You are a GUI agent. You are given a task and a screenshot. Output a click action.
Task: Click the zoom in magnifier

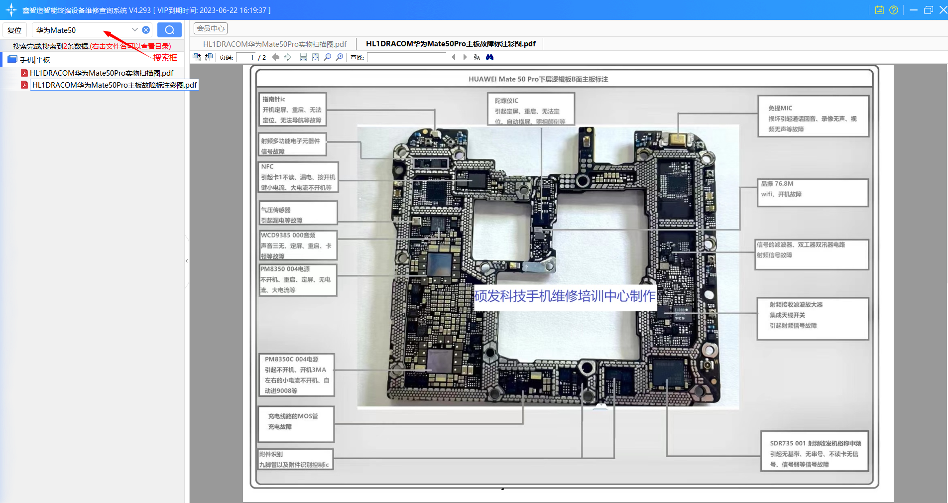click(x=340, y=57)
